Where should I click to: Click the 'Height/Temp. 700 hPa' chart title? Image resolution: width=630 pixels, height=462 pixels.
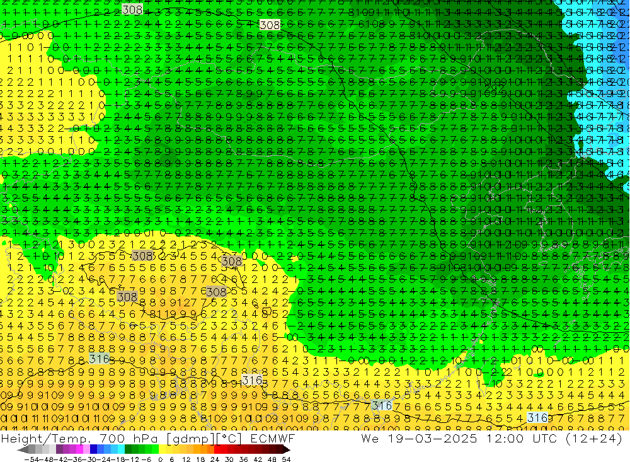pyautogui.click(x=79, y=439)
